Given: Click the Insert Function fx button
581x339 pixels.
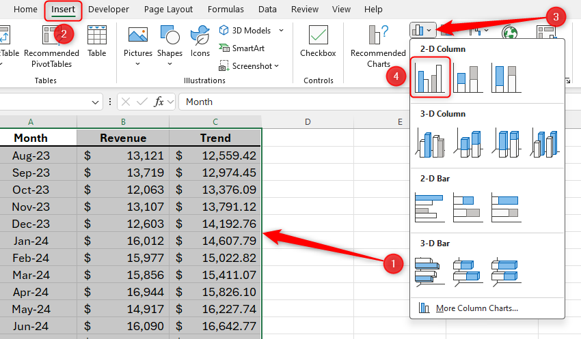Looking at the screenshot, I should pos(159,102).
